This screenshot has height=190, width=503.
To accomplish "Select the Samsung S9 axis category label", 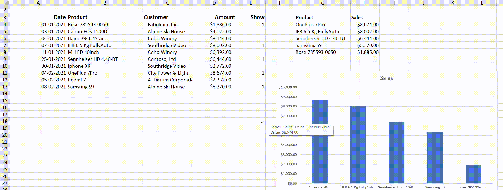I will coord(435,187).
